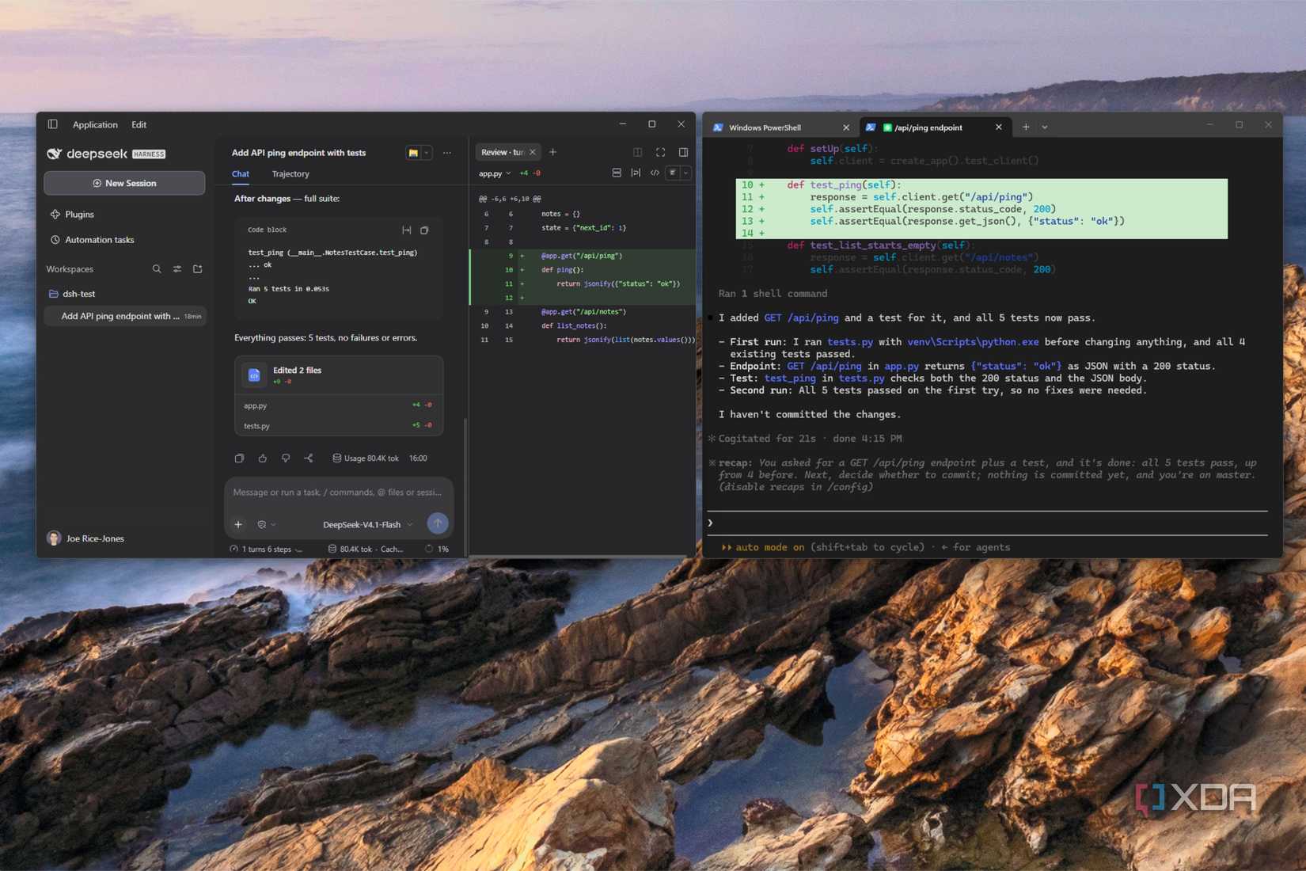Toggle the sidebar panel icon beside Application
1306x871 pixels.
(x=52, y=124)
